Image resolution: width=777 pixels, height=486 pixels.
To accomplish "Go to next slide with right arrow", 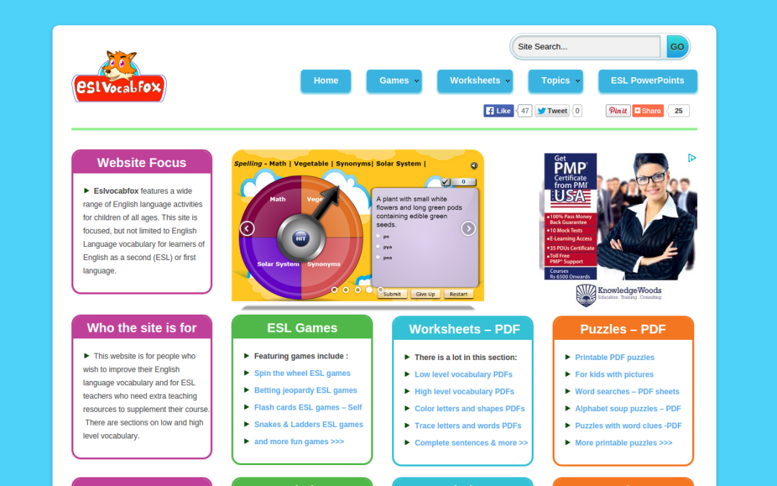I will [468, 229].
